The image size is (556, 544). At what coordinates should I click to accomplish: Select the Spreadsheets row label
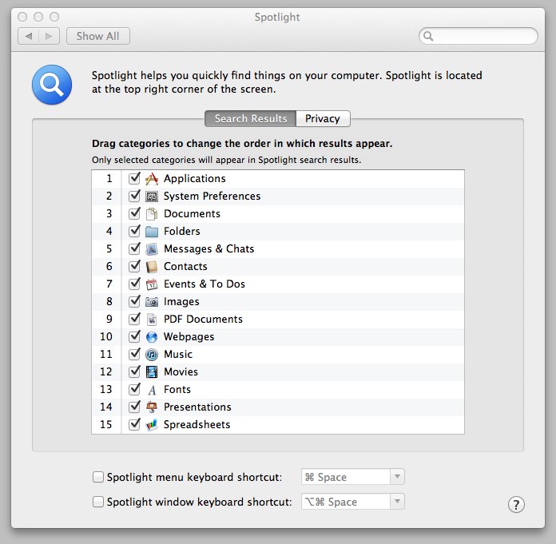tap(197, 424)
